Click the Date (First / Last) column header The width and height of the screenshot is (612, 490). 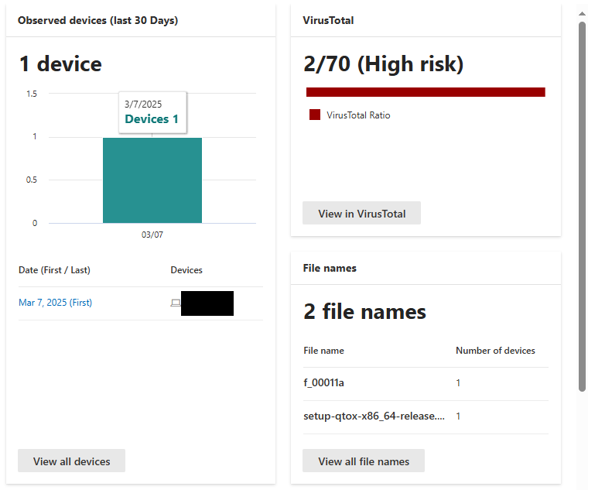pos(54,270)
